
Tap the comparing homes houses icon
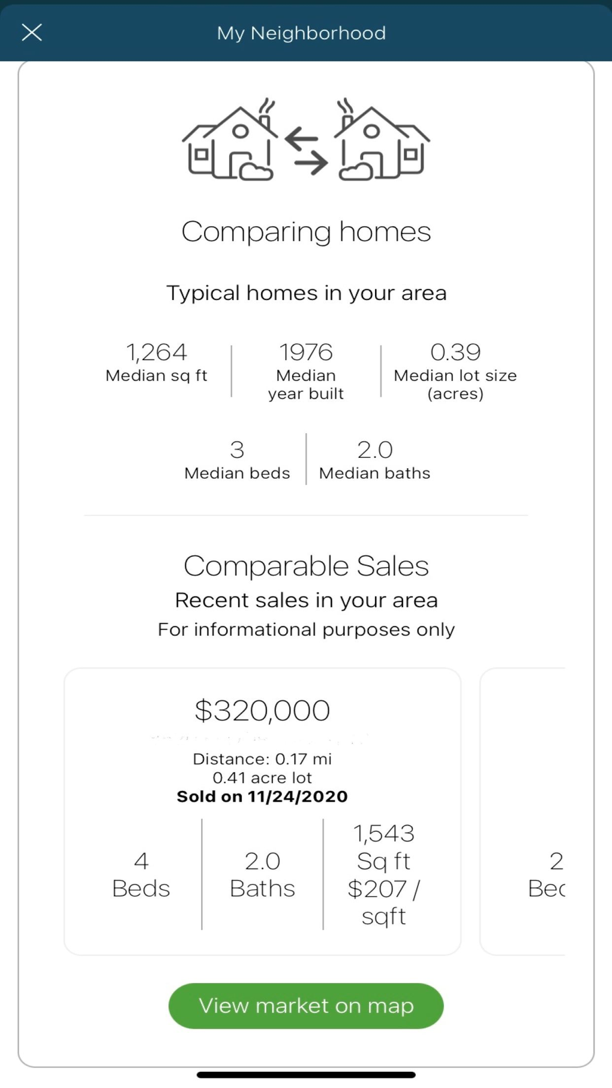pos(306,141)
